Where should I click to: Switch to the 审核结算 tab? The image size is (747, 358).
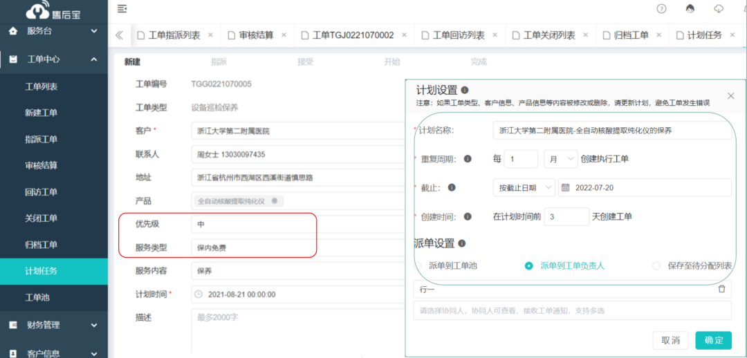coord(251,35)
